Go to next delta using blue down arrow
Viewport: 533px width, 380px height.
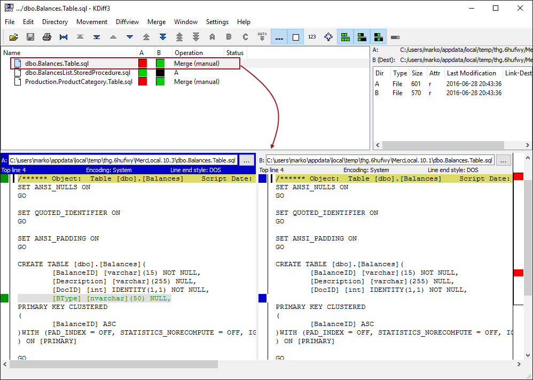pos(130,37)
